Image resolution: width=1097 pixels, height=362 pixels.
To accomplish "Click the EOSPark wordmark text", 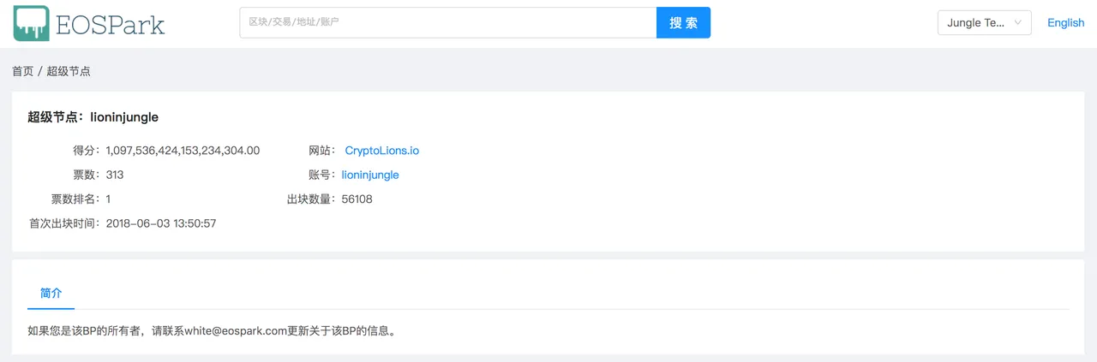I will [110, 24].
